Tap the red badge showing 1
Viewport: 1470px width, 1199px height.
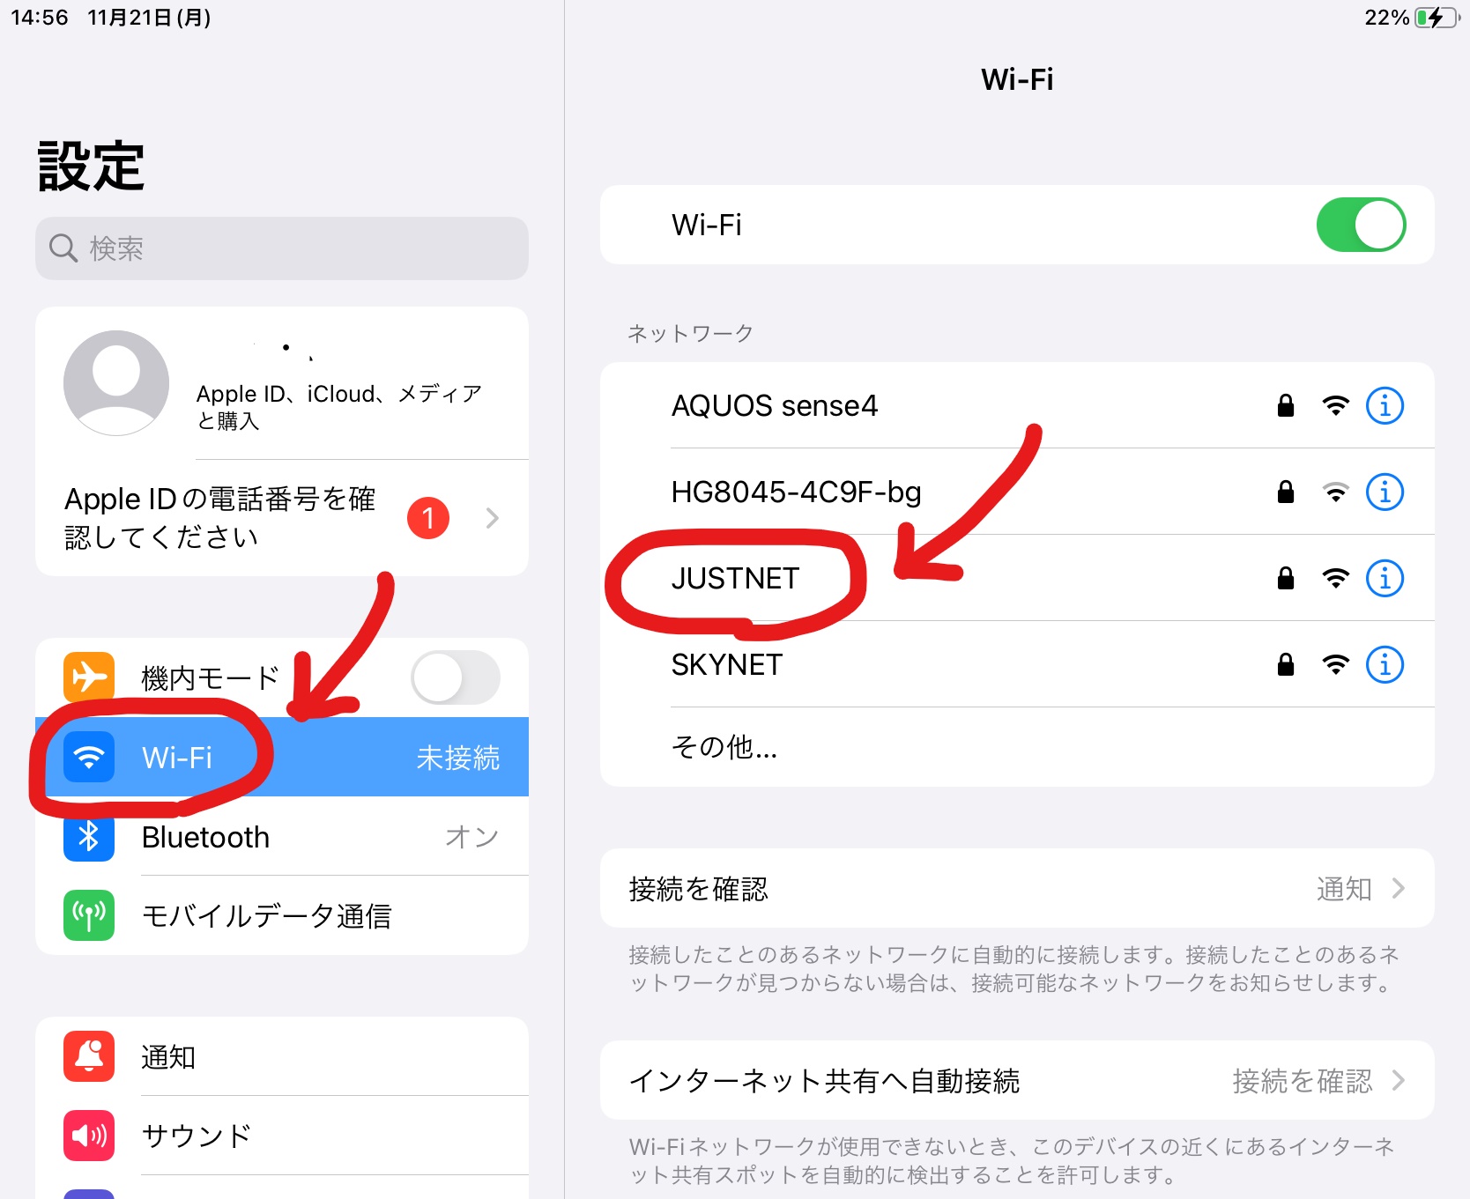coord(428,518)
